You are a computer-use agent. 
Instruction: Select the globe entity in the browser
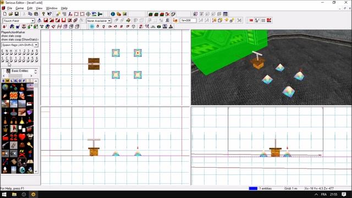tap(5, 87)
